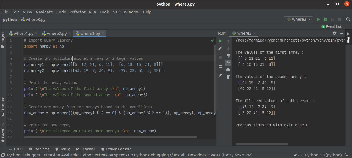Open Run panel settings gear
The image size is (352, 158).
[x=335, y=33]
